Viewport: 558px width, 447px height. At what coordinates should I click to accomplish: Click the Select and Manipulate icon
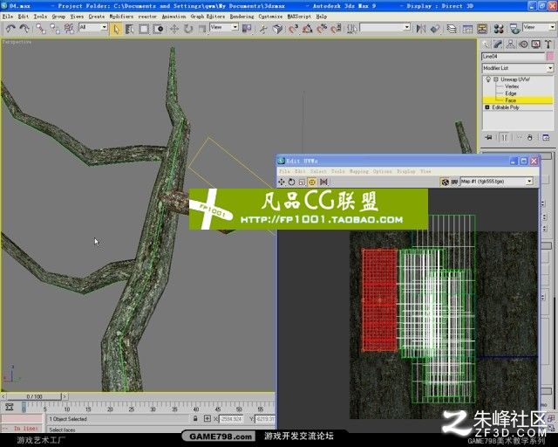pos(263,29)
